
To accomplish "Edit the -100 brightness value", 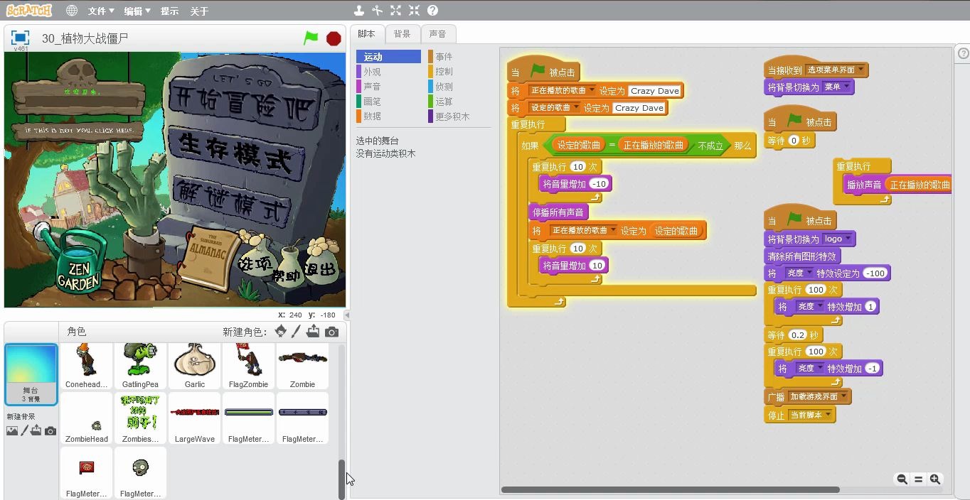I will 875,273.
